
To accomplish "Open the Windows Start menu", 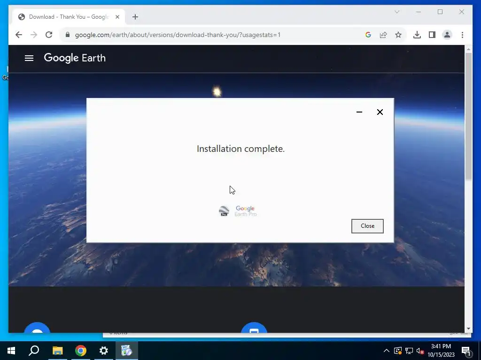I will coord(11,351).
